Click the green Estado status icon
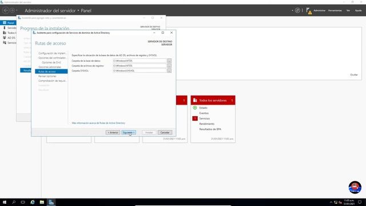 pyautogui.click(x=195, y=108)
